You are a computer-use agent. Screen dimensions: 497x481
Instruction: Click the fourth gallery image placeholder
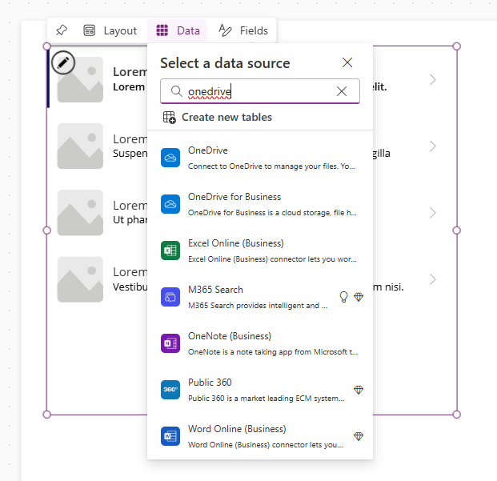pyautogui.click(x=80, y=279)
